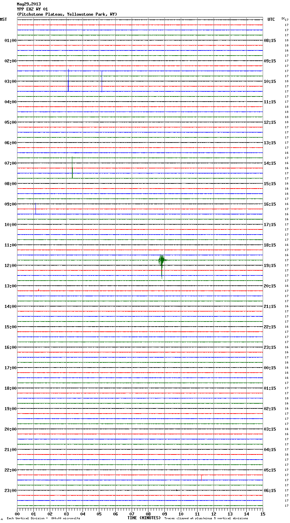Select the 23:00 MST time label
This screenshot has width=290, height=523.
pyautogui.click(x=11, y=491)
